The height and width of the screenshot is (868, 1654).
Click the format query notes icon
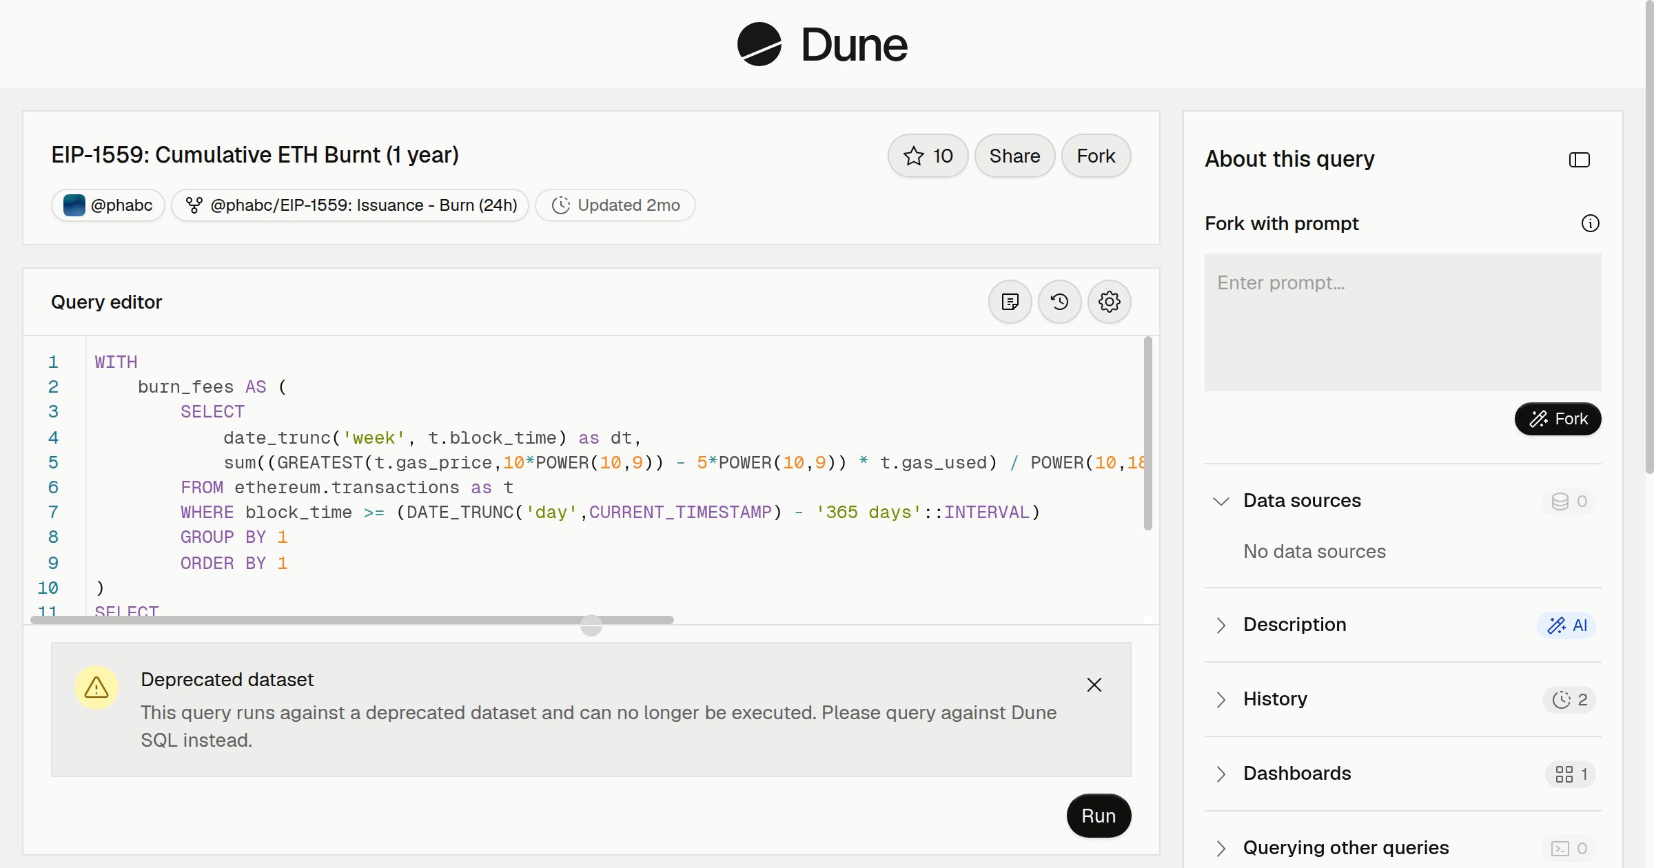(x=1010, y=302)
